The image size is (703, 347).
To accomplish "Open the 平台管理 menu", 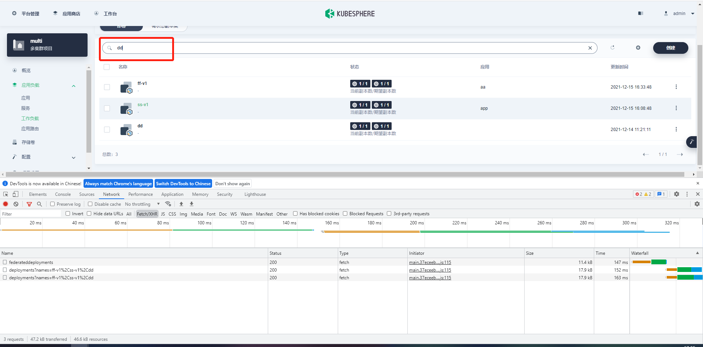I will pyautogui.click(x=25, y=14).
